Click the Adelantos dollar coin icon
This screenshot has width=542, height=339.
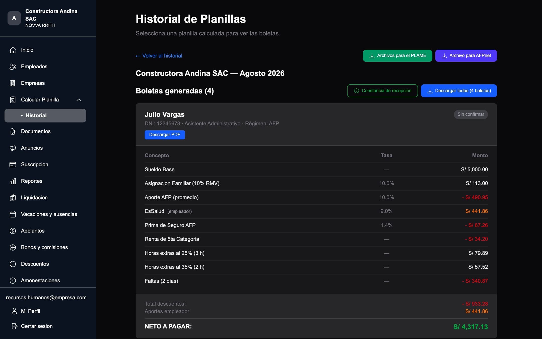tap(13, 231)
